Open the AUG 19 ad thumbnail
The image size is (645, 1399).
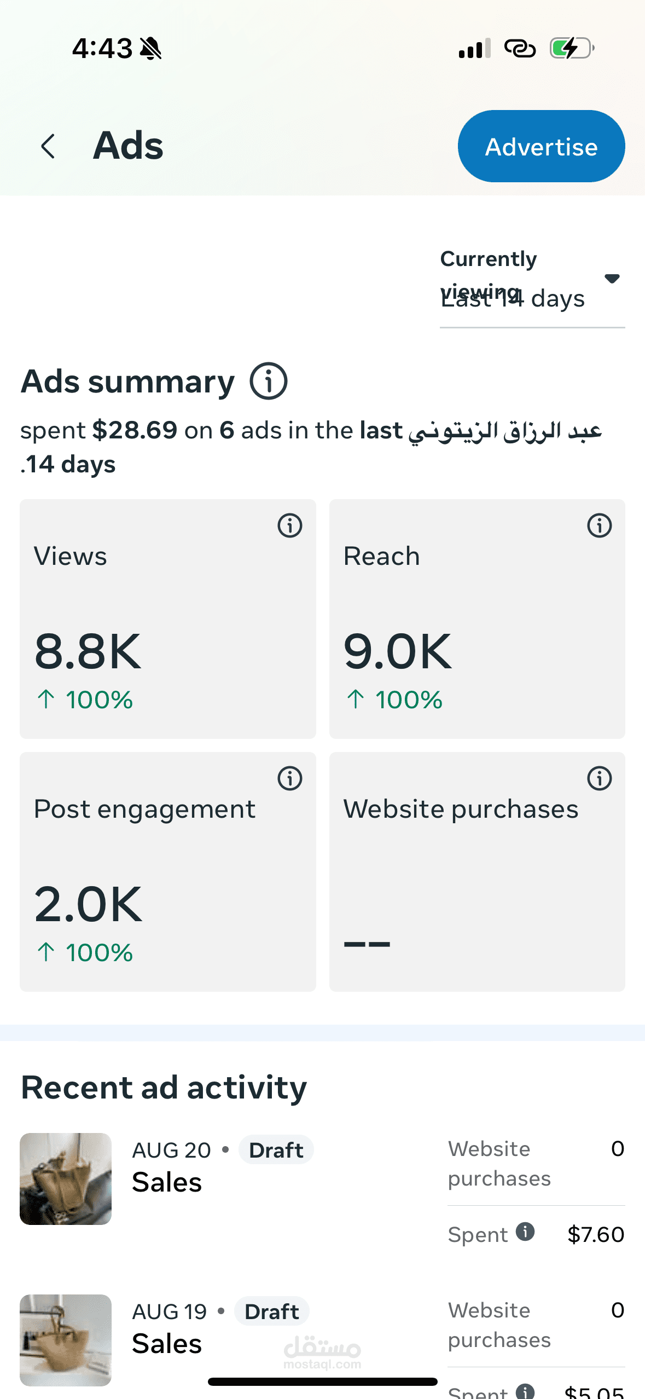[66, 1339]
